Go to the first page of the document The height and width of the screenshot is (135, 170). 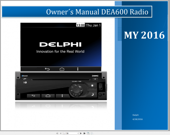tap(57, 133)
